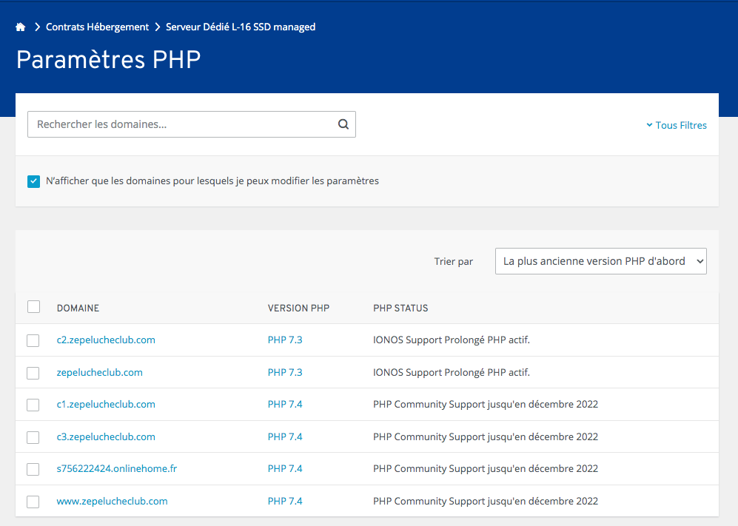Click PHP 7.3 version for c2.zepelucheclub.com

285,340
